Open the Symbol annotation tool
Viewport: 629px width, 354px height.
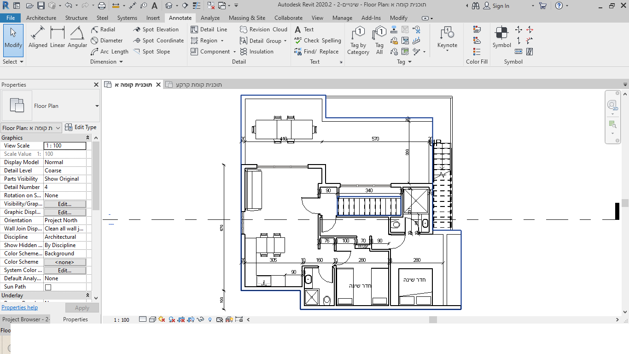click(x=501, y=37)
